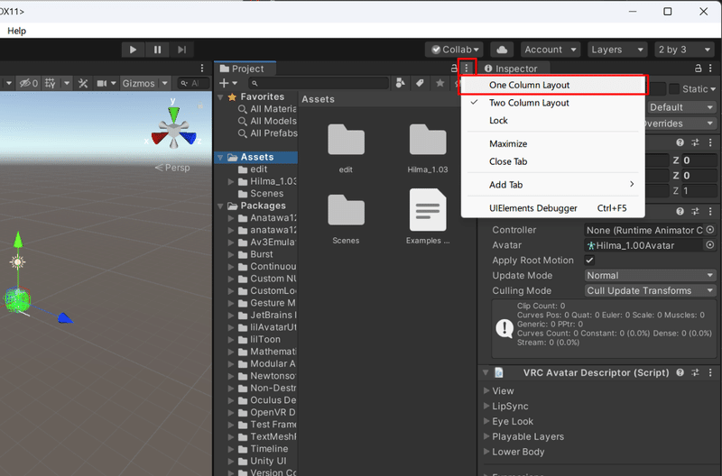Open the Add Tab submenu
Viewport: 722px width, 476px height.
tap(552, 185)
